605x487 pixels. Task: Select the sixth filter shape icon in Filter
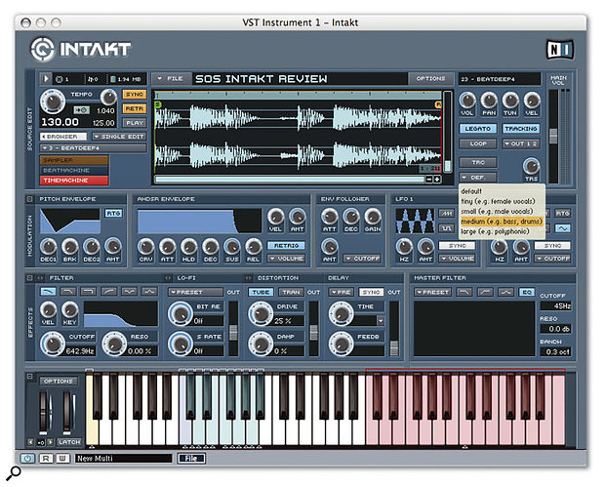pos(149,292)
